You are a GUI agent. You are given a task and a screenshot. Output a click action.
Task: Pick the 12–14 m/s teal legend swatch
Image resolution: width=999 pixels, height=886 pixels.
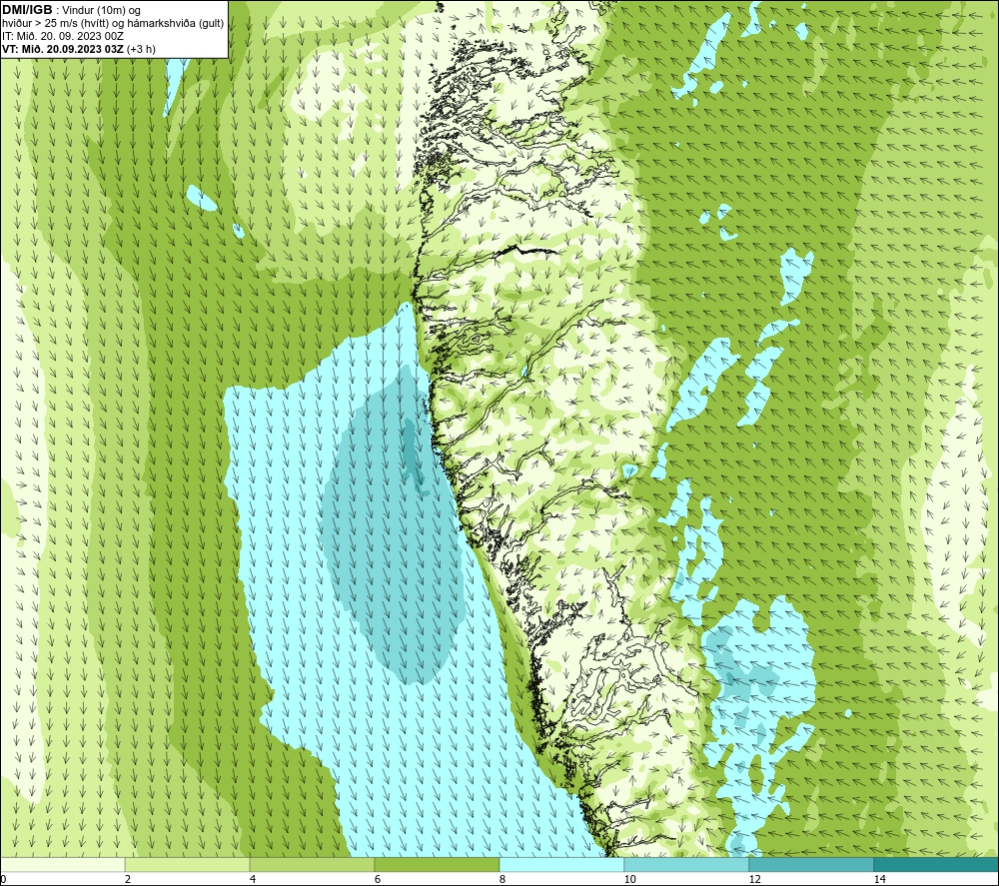point(811,865)
